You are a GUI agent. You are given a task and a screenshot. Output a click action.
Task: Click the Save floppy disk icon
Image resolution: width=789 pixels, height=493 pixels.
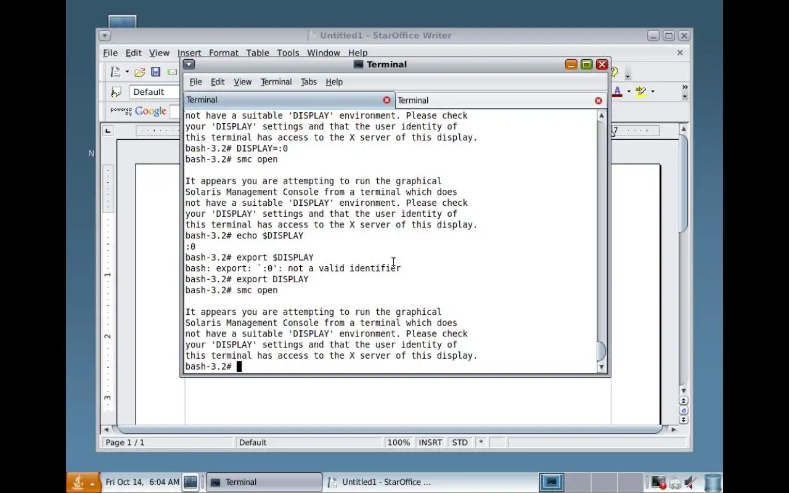[156, 72]
